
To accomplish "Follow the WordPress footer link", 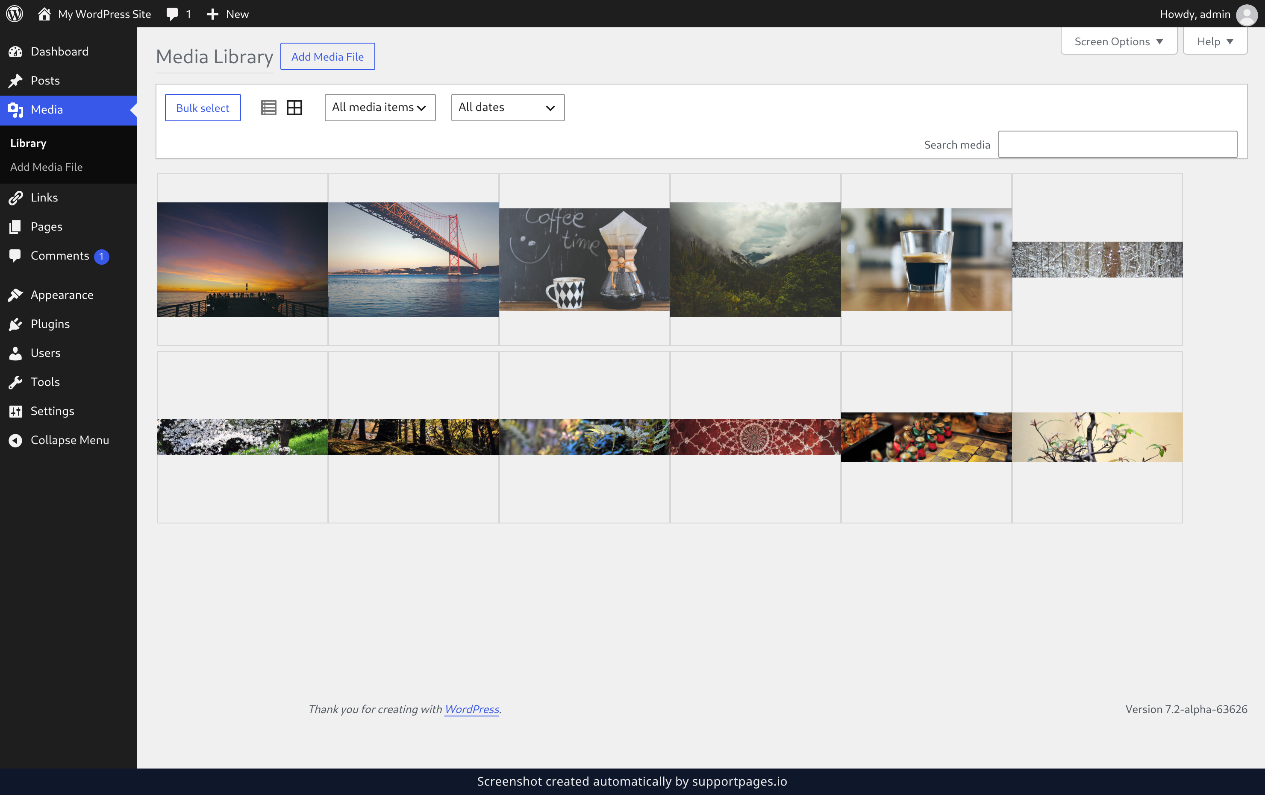I will pos(471,709).
